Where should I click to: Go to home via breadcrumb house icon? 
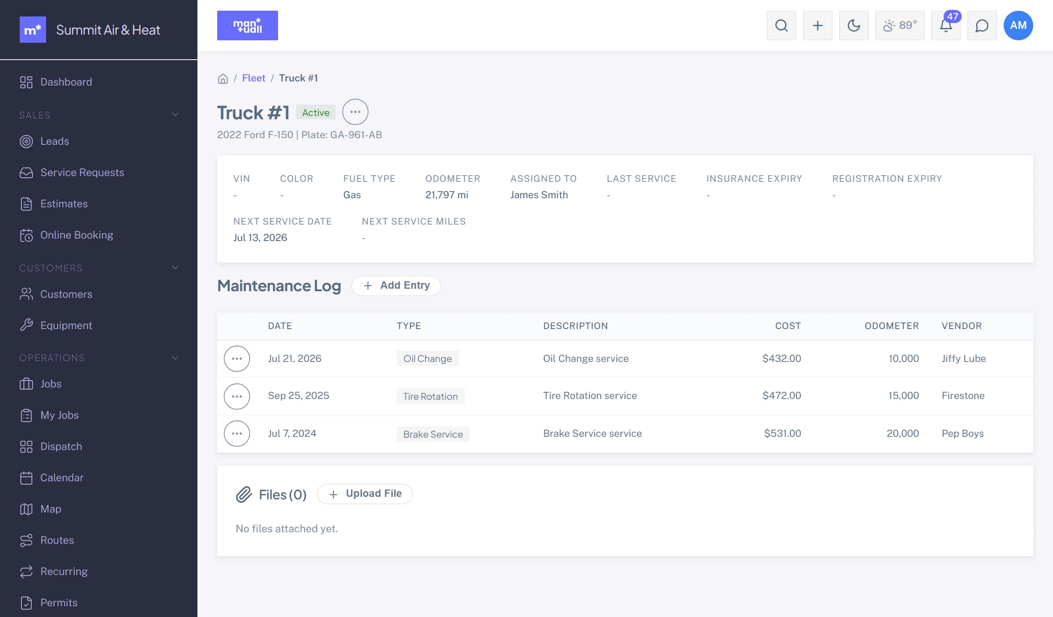[x=223, y=79]
